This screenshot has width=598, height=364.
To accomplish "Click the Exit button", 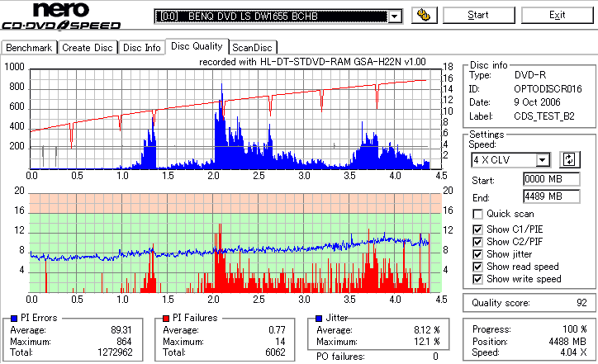I will tap(558, 15).
